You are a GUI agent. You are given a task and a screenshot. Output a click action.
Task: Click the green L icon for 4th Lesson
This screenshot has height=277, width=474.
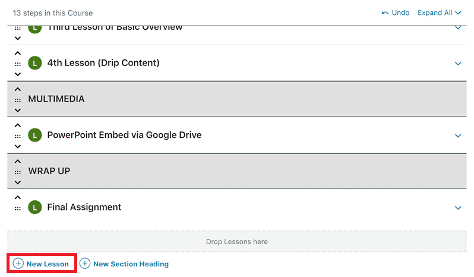coord(35,63)
